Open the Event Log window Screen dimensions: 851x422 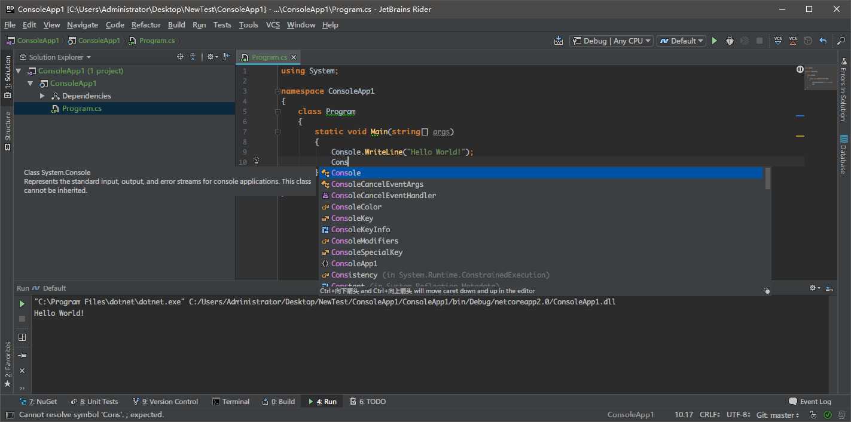(810, 402)
